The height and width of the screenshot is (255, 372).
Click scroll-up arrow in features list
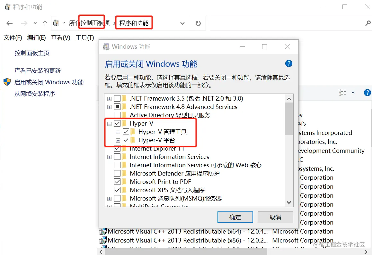[x=289, y=99]
